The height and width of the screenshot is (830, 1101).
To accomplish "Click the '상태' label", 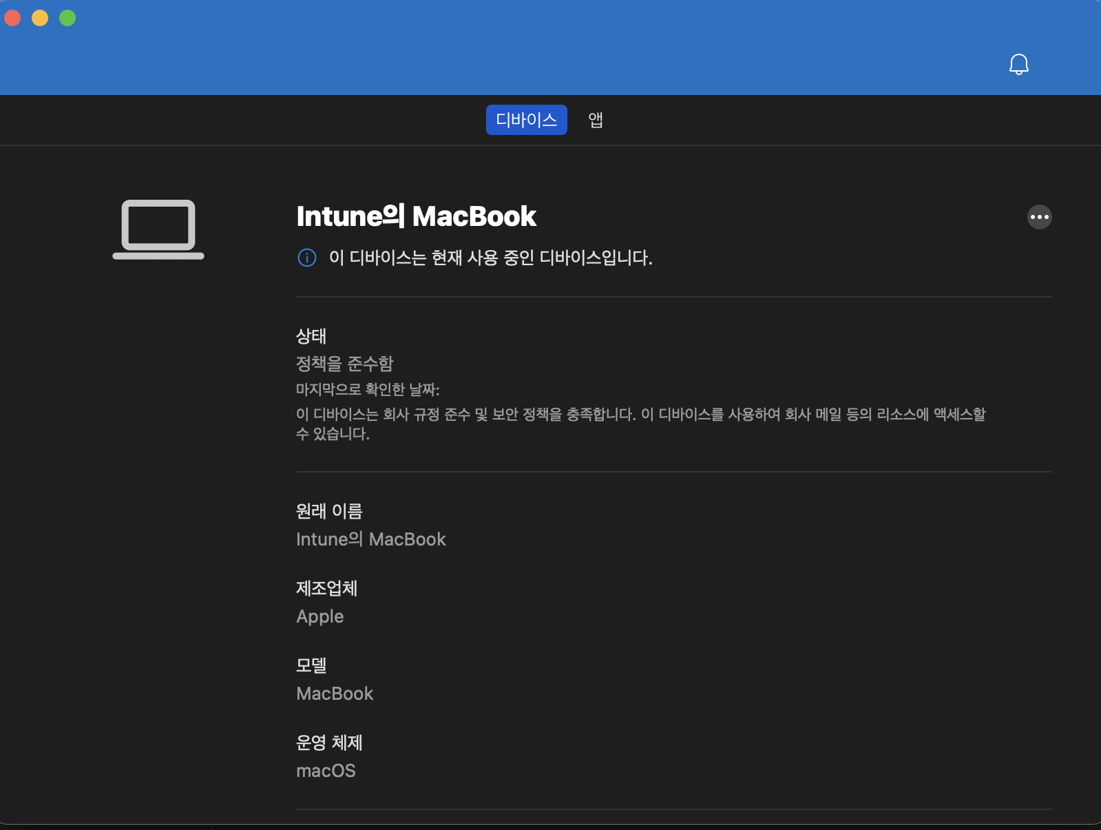I will [311, 336].
